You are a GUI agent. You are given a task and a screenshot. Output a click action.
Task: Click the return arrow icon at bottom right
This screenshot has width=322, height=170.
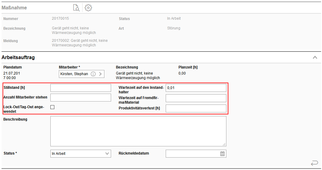pos(314,164)
